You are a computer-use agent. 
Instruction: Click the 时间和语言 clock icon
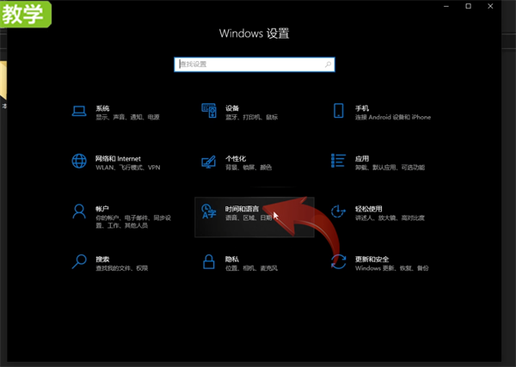pyautogui.click(x=209, y=211)
